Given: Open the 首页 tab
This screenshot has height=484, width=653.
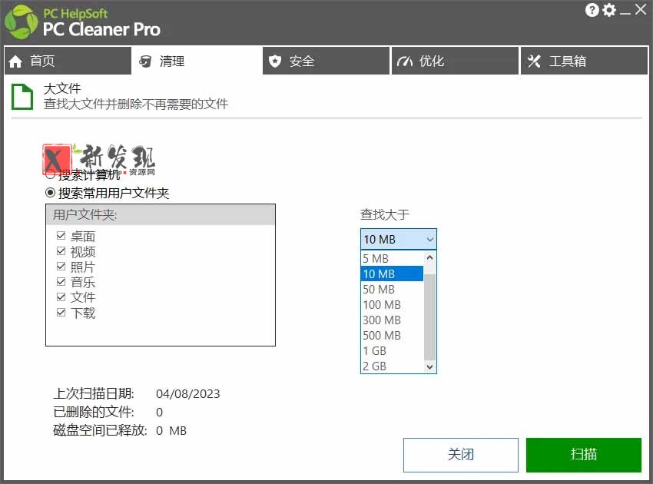Looking at the screenshot, I should tap(68, 61).
